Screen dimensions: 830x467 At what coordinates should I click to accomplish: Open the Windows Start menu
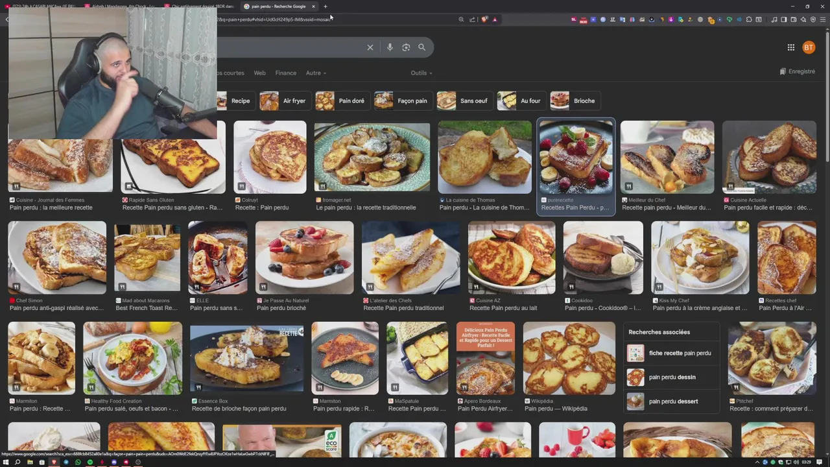pyautogui.click(x=6, y=462)
